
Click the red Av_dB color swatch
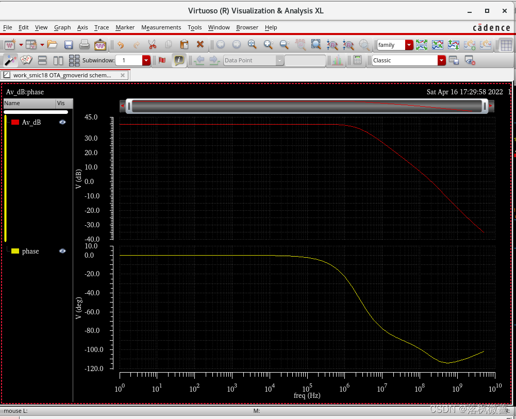pyautogui.click(x=15, y=122)
